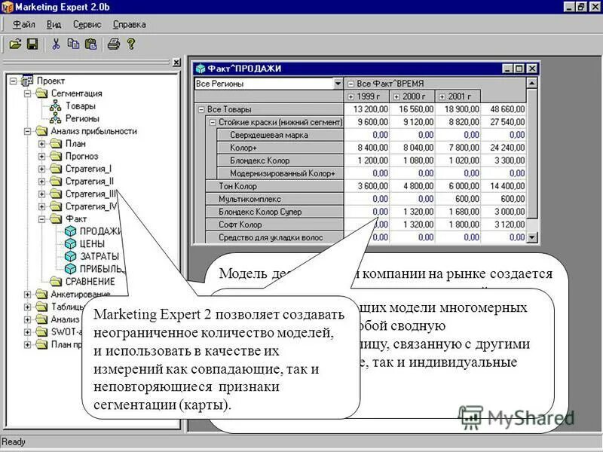Click the Help question mark icon

click(x=131, y=44)
